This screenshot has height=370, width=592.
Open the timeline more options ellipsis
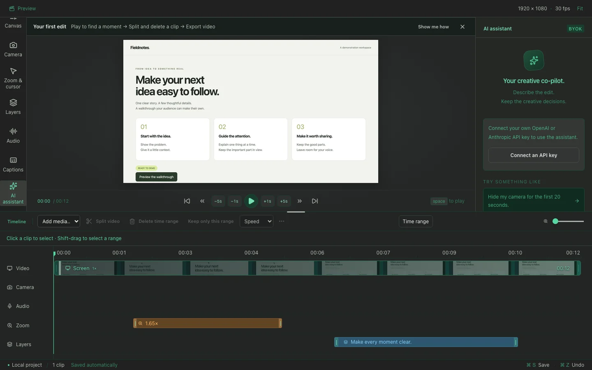[x=282, y=221]
